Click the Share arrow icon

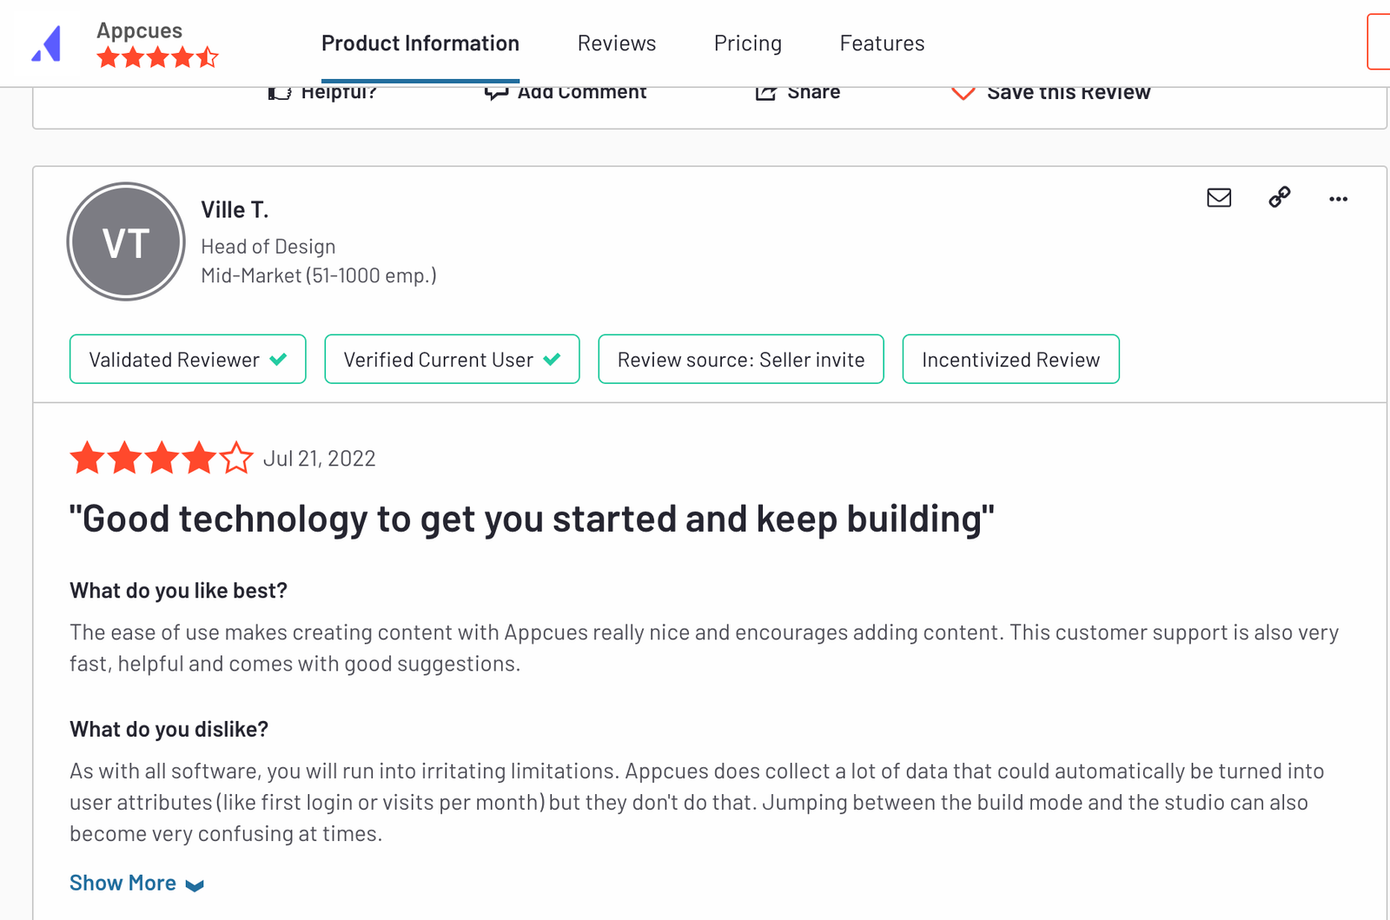coord(765,93)
